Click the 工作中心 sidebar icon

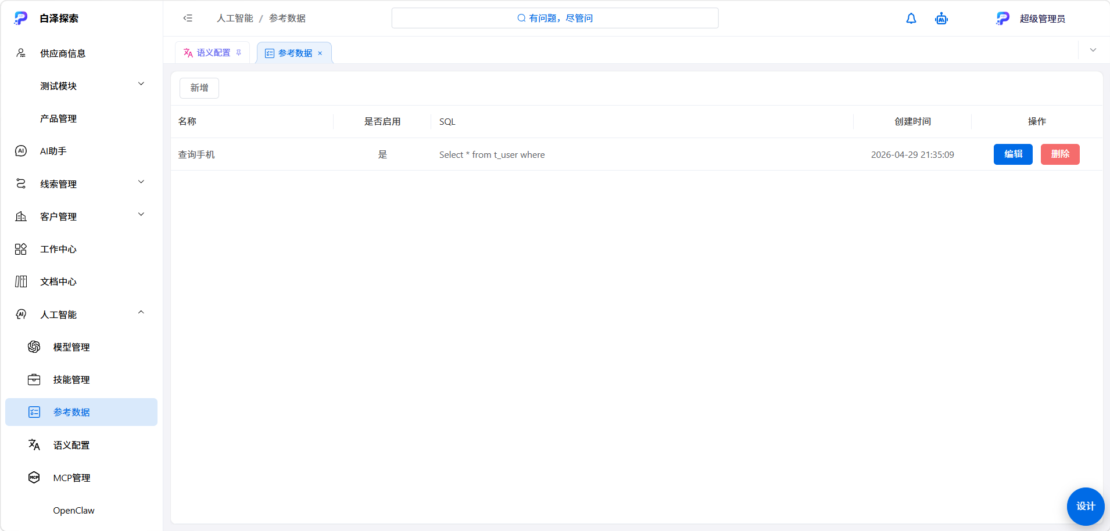coord(21,249)
